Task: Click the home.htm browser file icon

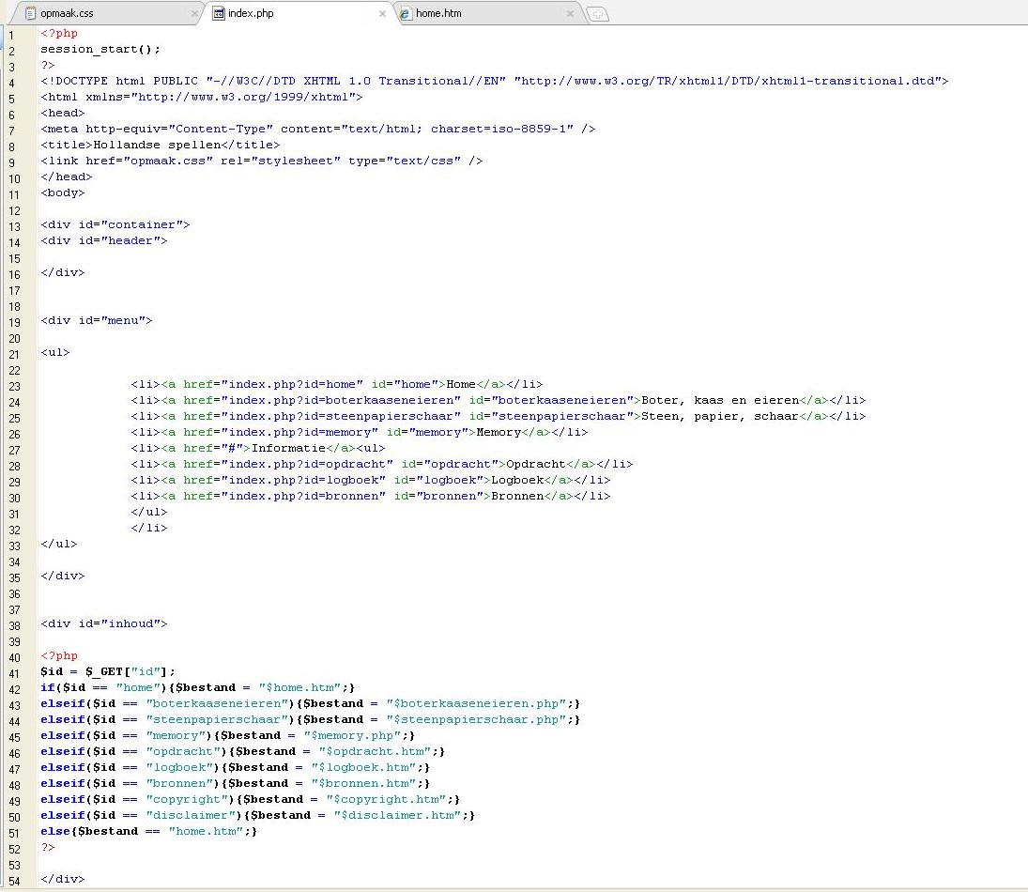Action: click(406, 14)
